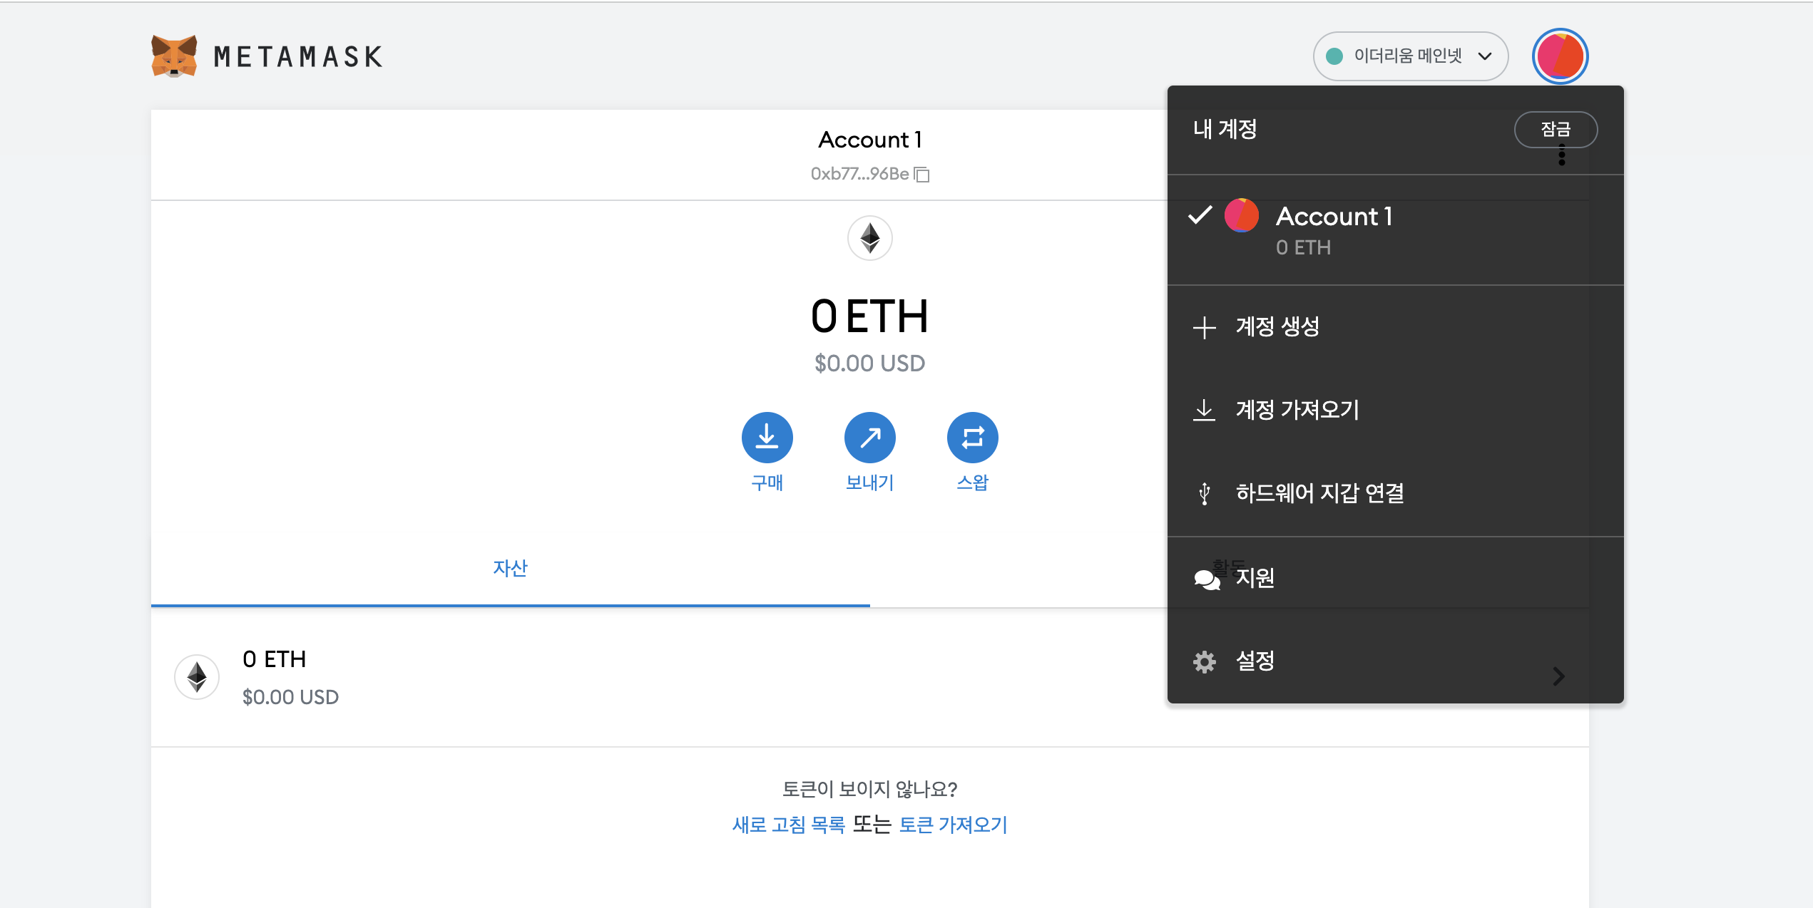Image resolution: width=1813 pixels, height=908 pixels.
Task: Click the three-dot account options icon
Action: [x=1561, y=155]
